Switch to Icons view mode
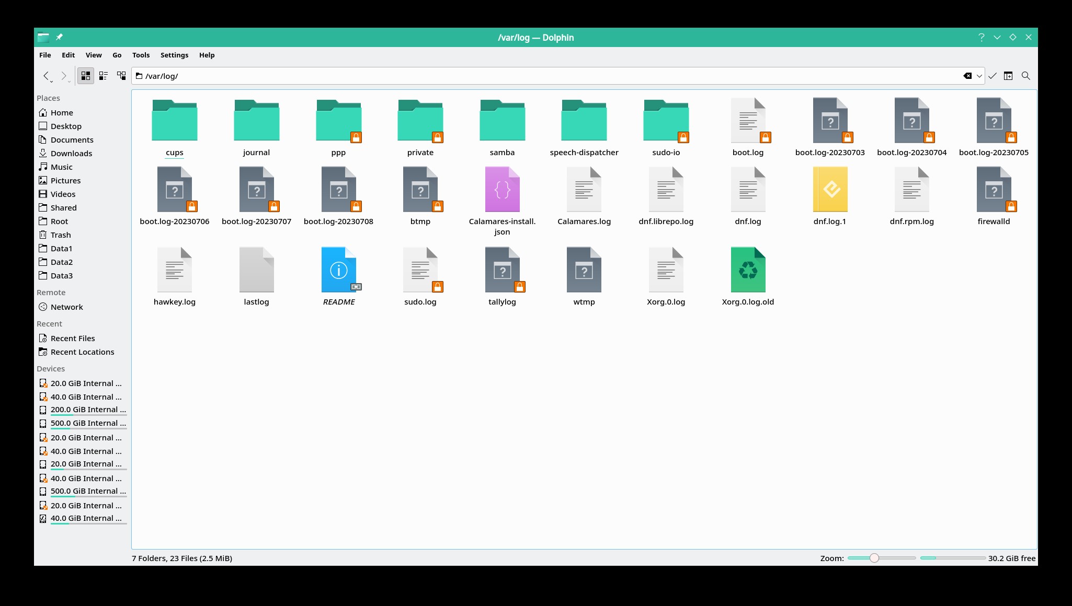1072x606 pixels. (x=86, y=76)
